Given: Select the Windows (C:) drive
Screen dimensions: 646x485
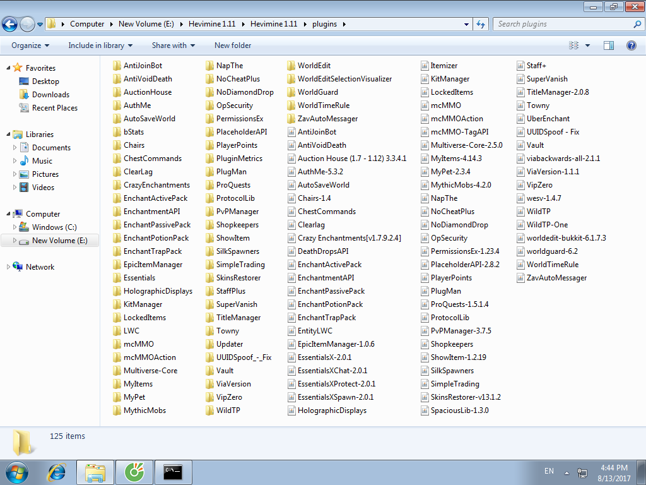Looking at the screenshot, I should [x=54, y=227].
